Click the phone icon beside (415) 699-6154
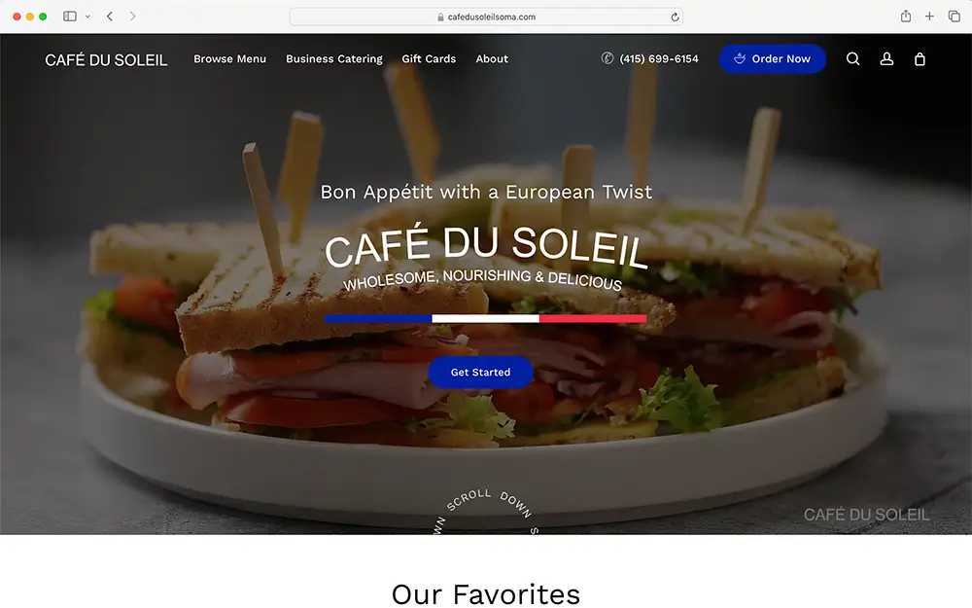The image size is (972, 608). 607,58
